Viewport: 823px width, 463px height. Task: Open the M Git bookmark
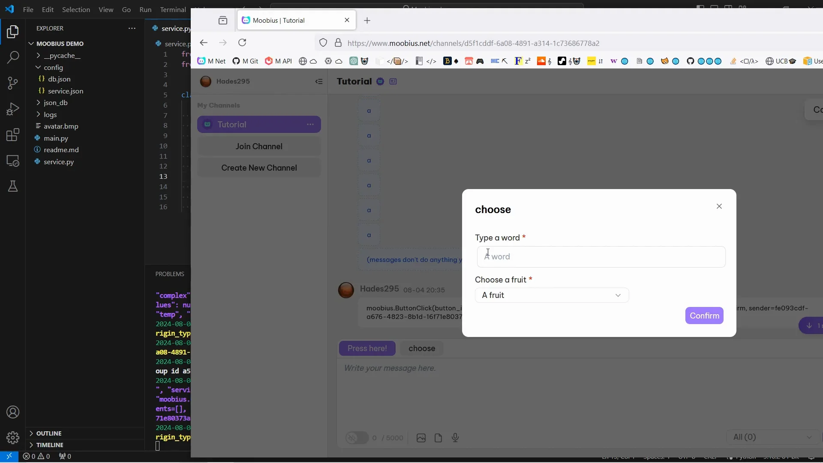(x=245, y=61)
